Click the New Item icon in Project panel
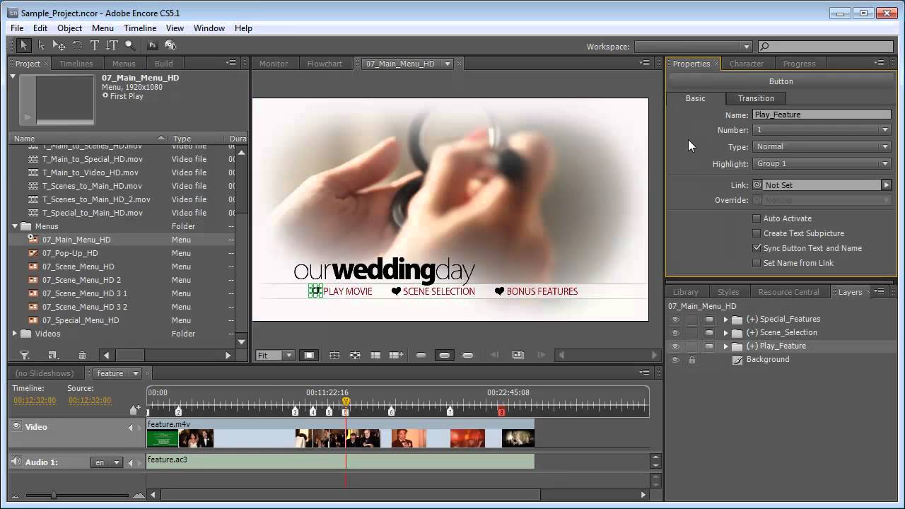The width and height of the screenshot is (905, 509). (53, 356)
